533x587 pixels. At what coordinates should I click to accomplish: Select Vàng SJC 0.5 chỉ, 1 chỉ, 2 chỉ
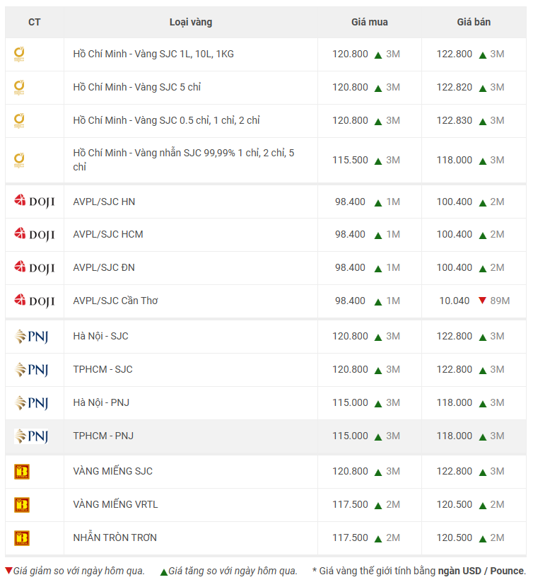tap(197, 120)
